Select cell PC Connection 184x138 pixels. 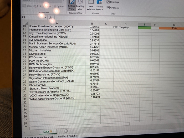pyautogui.click(x=57, y=57)
